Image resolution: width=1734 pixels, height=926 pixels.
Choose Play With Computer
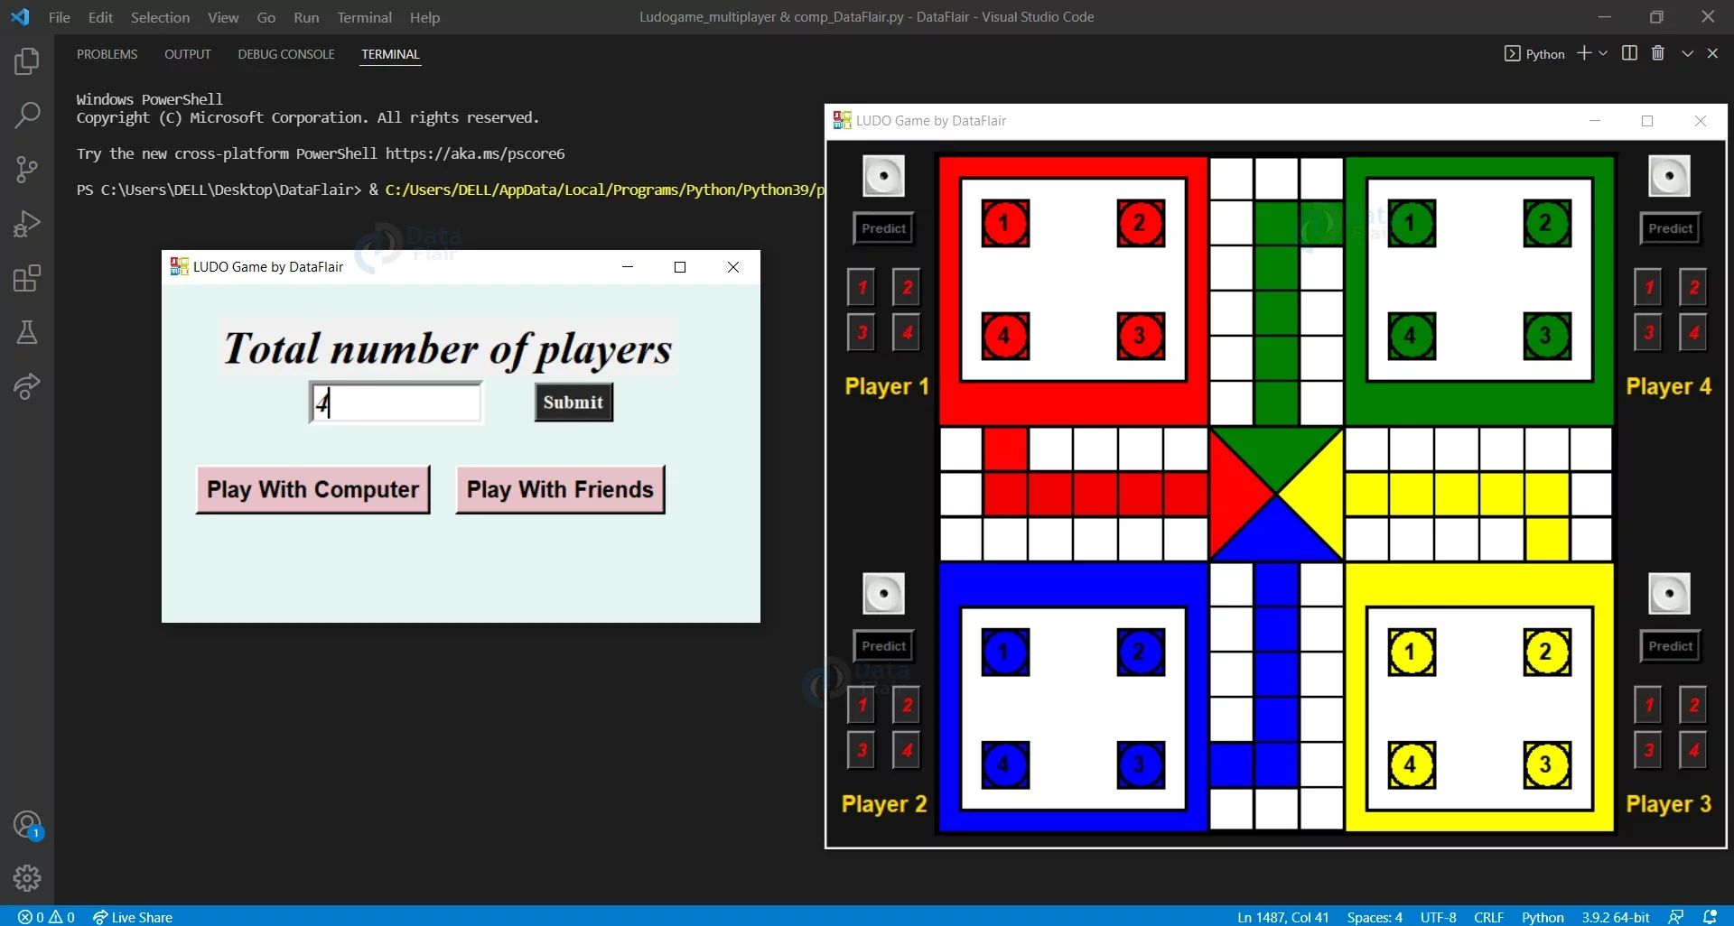(312, 490)
